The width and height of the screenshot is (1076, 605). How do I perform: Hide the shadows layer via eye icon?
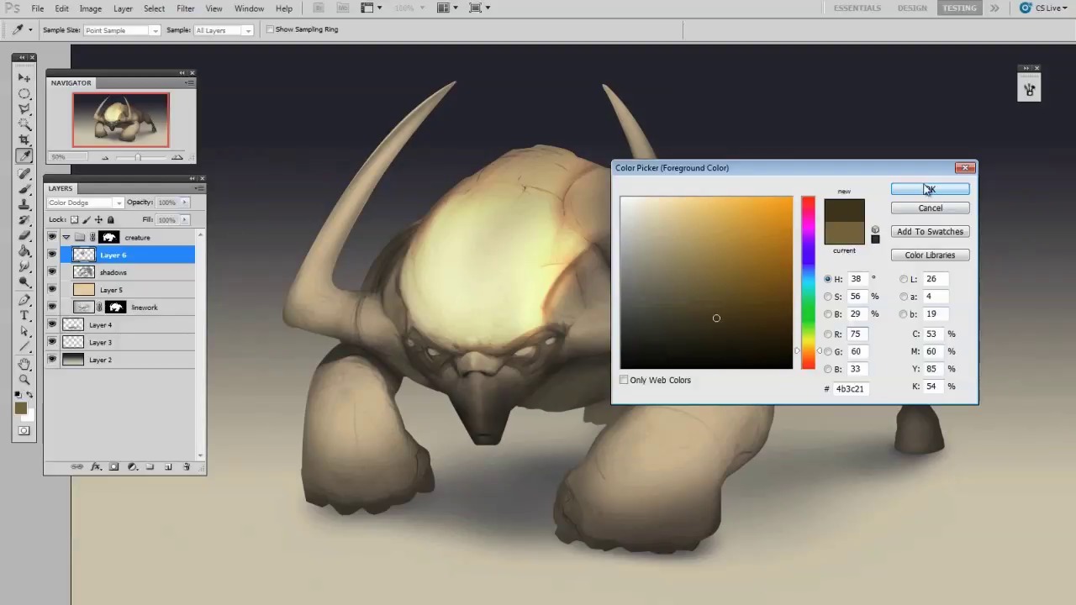[52, 272]
